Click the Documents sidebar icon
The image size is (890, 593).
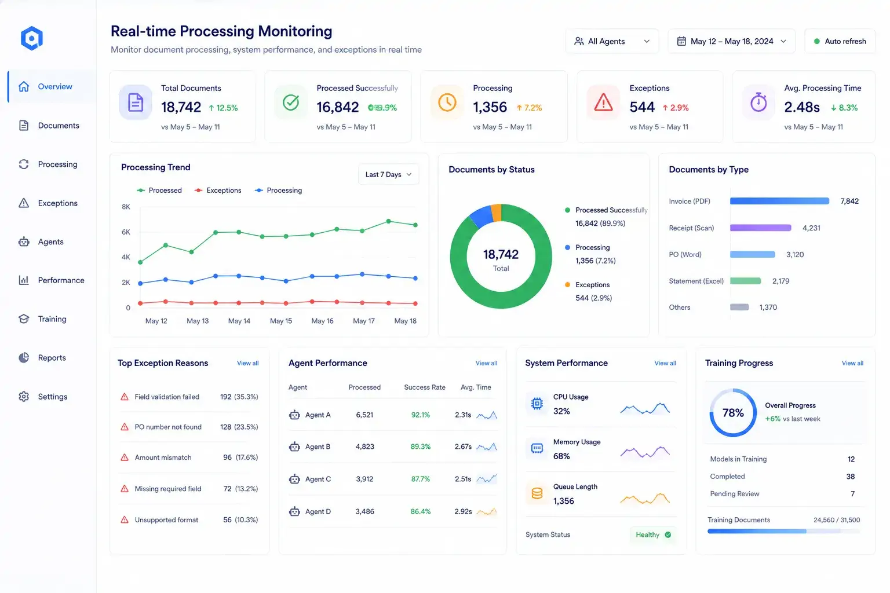(24, 125)
